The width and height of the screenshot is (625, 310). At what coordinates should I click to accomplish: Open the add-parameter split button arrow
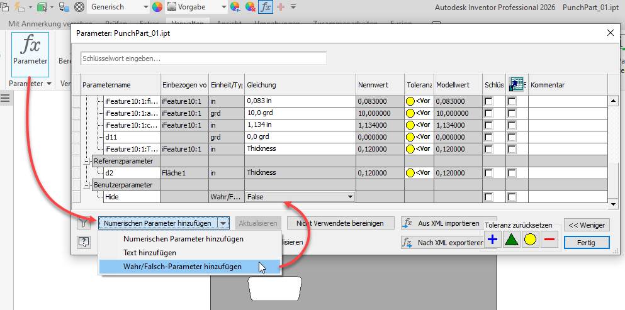tap(223, 223)
